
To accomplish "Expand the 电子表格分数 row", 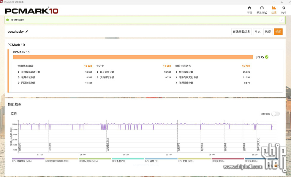I will tap(97, 72).
